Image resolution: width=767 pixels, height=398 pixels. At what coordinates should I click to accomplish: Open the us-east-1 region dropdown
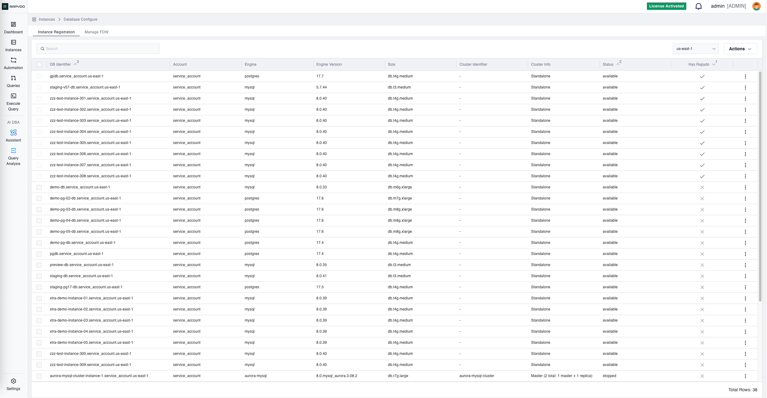(696, 48)
